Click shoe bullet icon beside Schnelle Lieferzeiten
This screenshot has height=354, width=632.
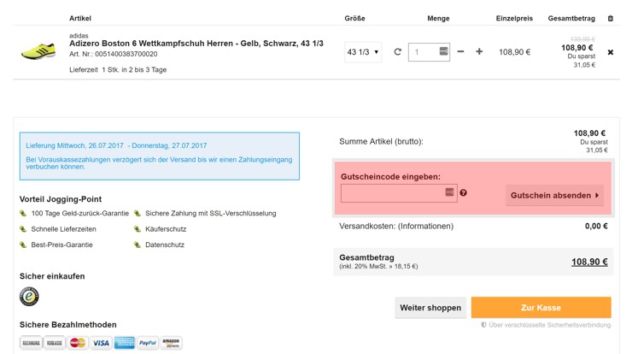pyautogui.click(x=23, y=229)
